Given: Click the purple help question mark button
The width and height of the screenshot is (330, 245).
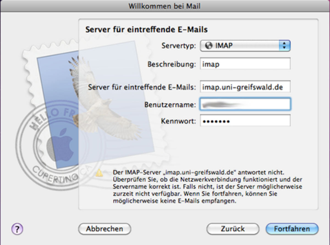Looking at the screenshot, I should (x=17, y=229).
